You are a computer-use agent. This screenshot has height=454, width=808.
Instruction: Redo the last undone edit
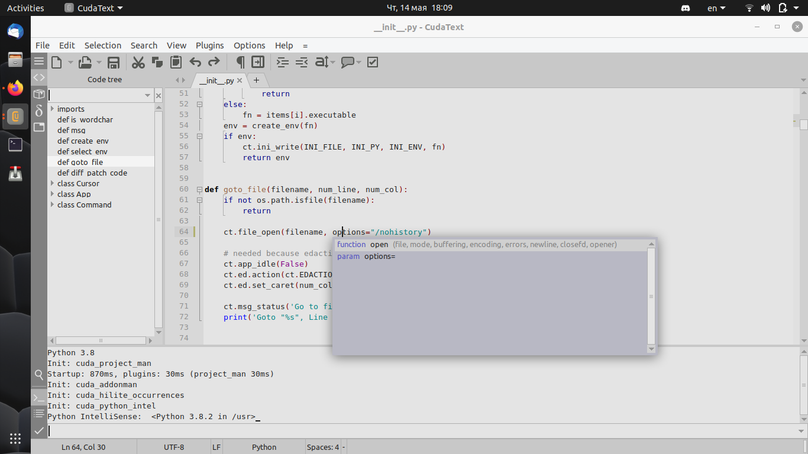tap(214, 62)
